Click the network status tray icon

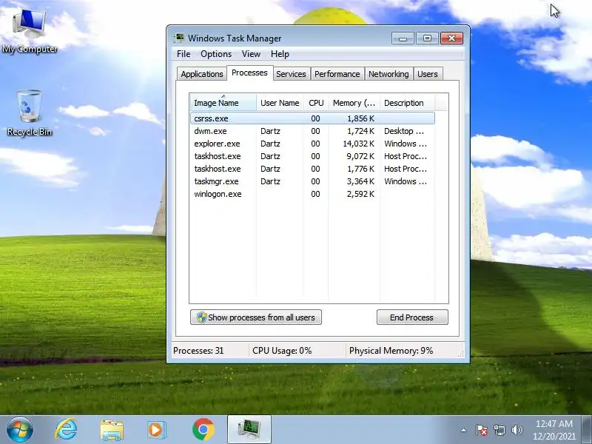point(499,430)
